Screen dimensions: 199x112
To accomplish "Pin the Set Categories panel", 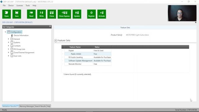I will click(x=50, y=26).
